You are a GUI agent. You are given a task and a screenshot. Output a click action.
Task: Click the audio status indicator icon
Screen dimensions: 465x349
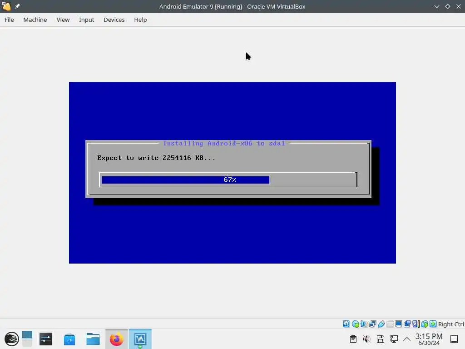point(364,324)
